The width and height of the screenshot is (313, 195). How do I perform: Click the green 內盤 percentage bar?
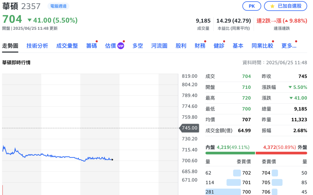point(230,154)
